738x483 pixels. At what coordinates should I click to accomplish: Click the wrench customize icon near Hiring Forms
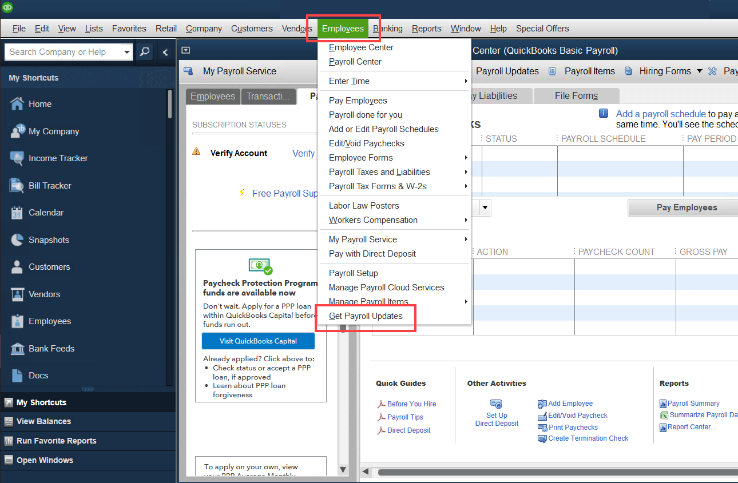coord(712,71)
